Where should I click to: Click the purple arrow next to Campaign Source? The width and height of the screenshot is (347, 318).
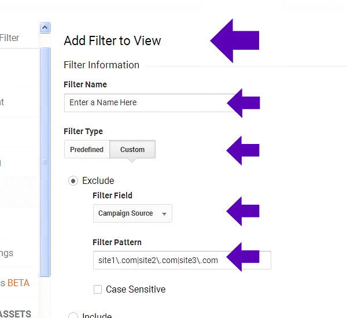click(x=242, y=211)
